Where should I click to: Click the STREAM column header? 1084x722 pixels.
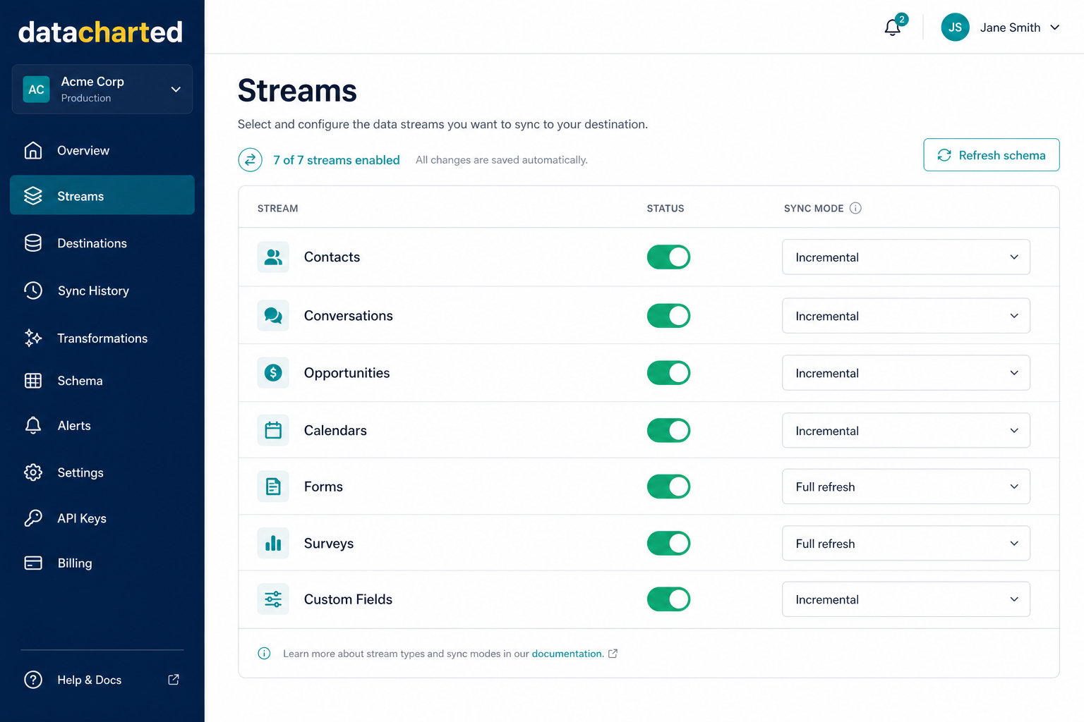[277, 208]
